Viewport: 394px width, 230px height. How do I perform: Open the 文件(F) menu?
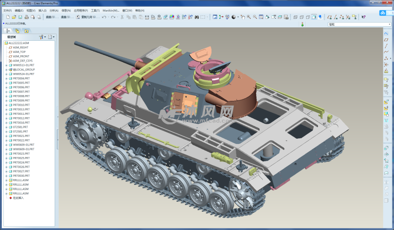7,10
